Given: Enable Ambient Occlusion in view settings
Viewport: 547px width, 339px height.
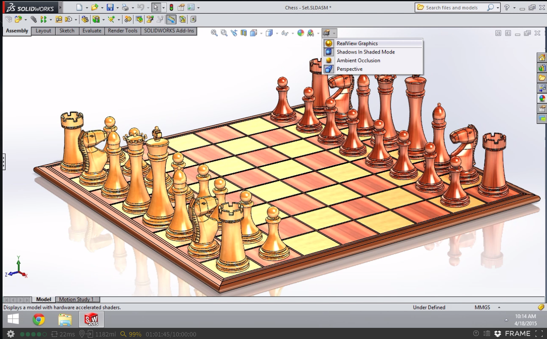Looking at the screenshot, I should click(358, 60).
